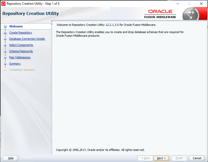208x162 pixels.
Task: Close the Repository Creation Utility window
Action: [201, 4]
